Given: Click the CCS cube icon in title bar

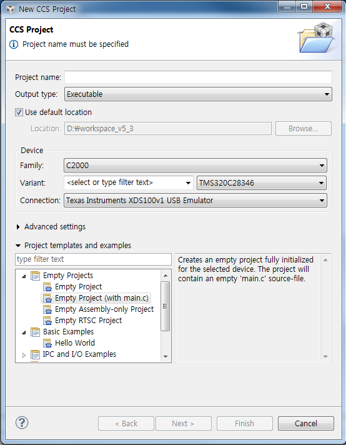Looking at the screenshot, I should coord(11,9).
